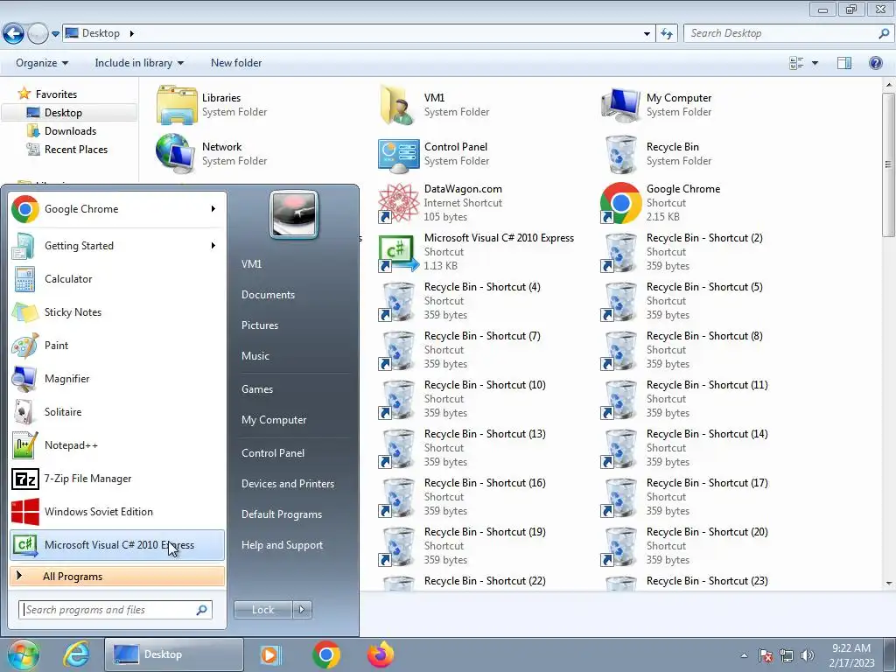Click the network tray icon
The width and height of the screenshot is (896, 672).
787,655
